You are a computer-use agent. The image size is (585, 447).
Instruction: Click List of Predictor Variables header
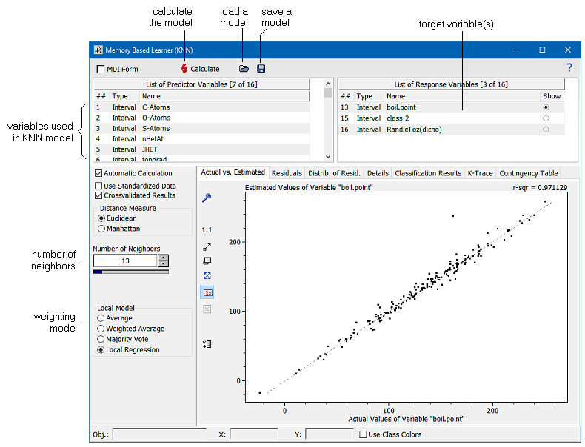pos(201,84)
